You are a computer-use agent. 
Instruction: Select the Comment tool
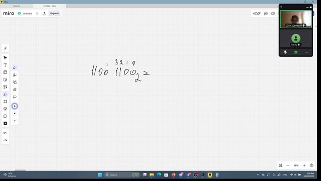6,116
